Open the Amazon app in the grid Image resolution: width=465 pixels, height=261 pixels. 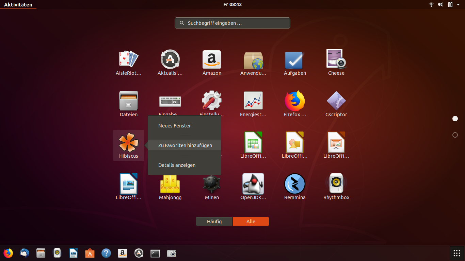pyautogui.click(x=212, y=59)
